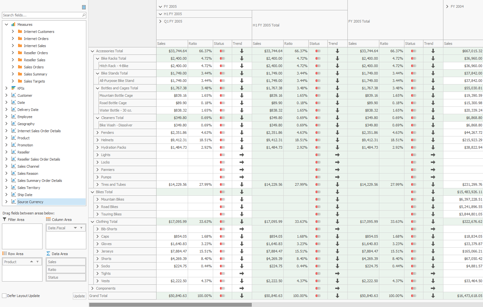This screenshot has height=307, width=483.
Task: Enable the Defer Layout Update checkbox
Action: 5,296
